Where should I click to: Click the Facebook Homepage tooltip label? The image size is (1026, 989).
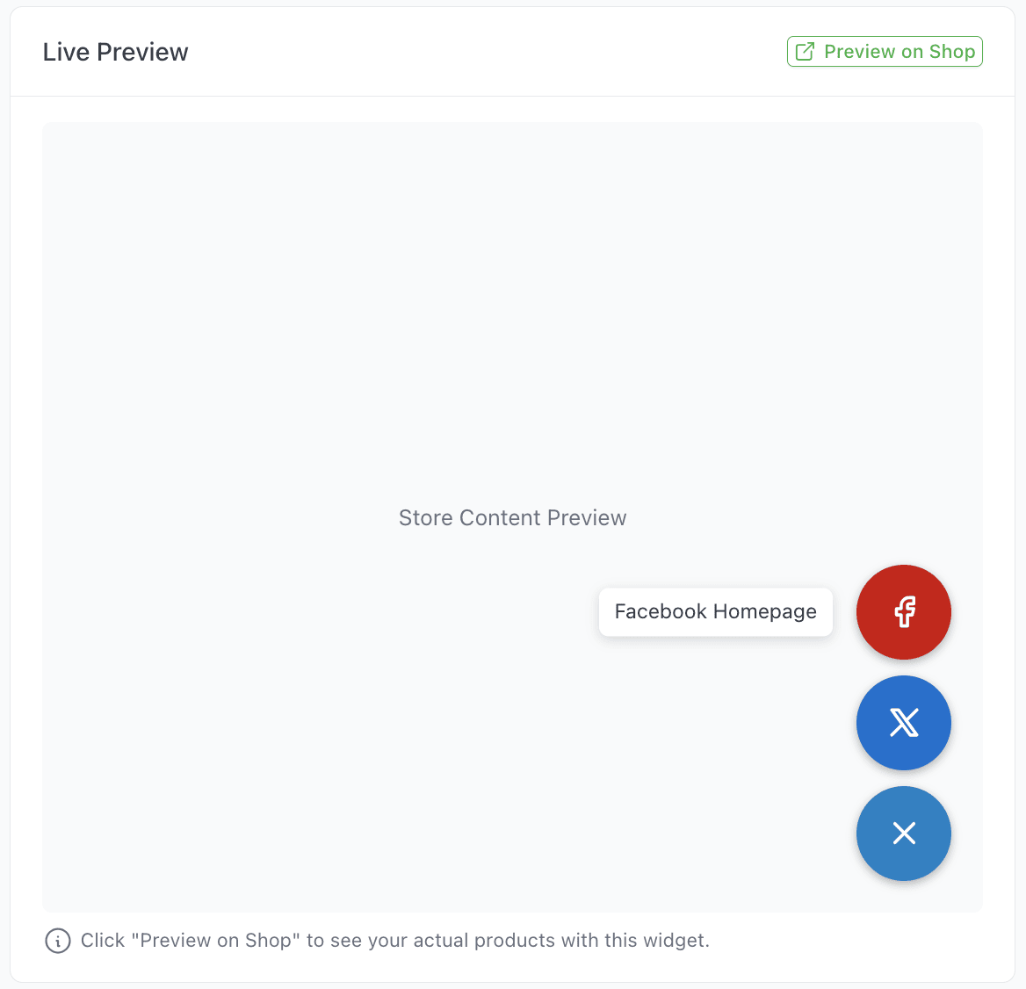[x=715, y=611]
